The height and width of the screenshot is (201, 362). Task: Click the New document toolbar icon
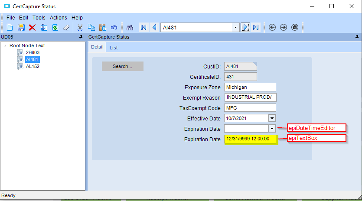pos(10,27)
